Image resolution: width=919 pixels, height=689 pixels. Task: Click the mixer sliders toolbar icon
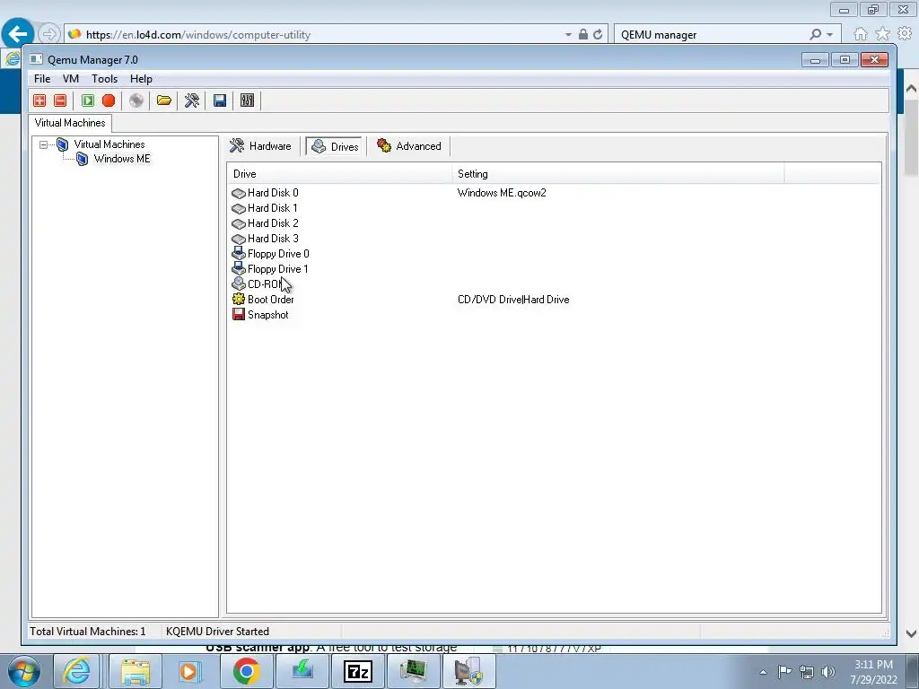coord(248,100)
